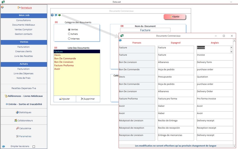This screenshot has width=238, height=149.
Task: Click the speech bubble next to Empiler les écrans
Action: [3, 146]
